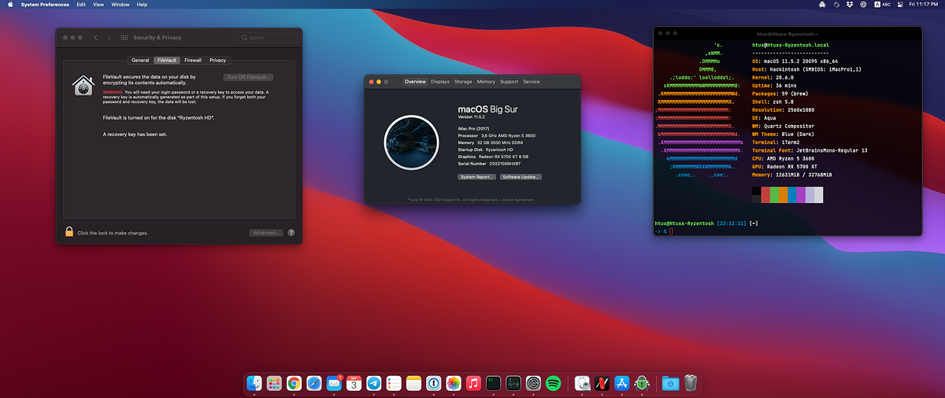Click the help question mark button
This screenshot has height=398, width=945.
click(291, 233)
